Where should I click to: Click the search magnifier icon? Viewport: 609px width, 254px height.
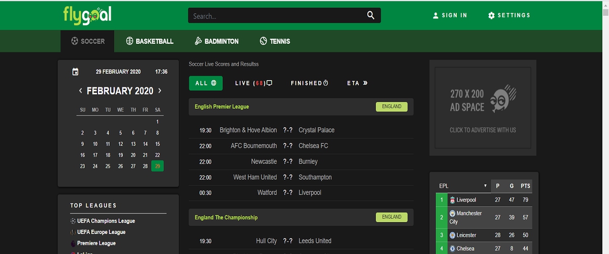tap(371, 15)
